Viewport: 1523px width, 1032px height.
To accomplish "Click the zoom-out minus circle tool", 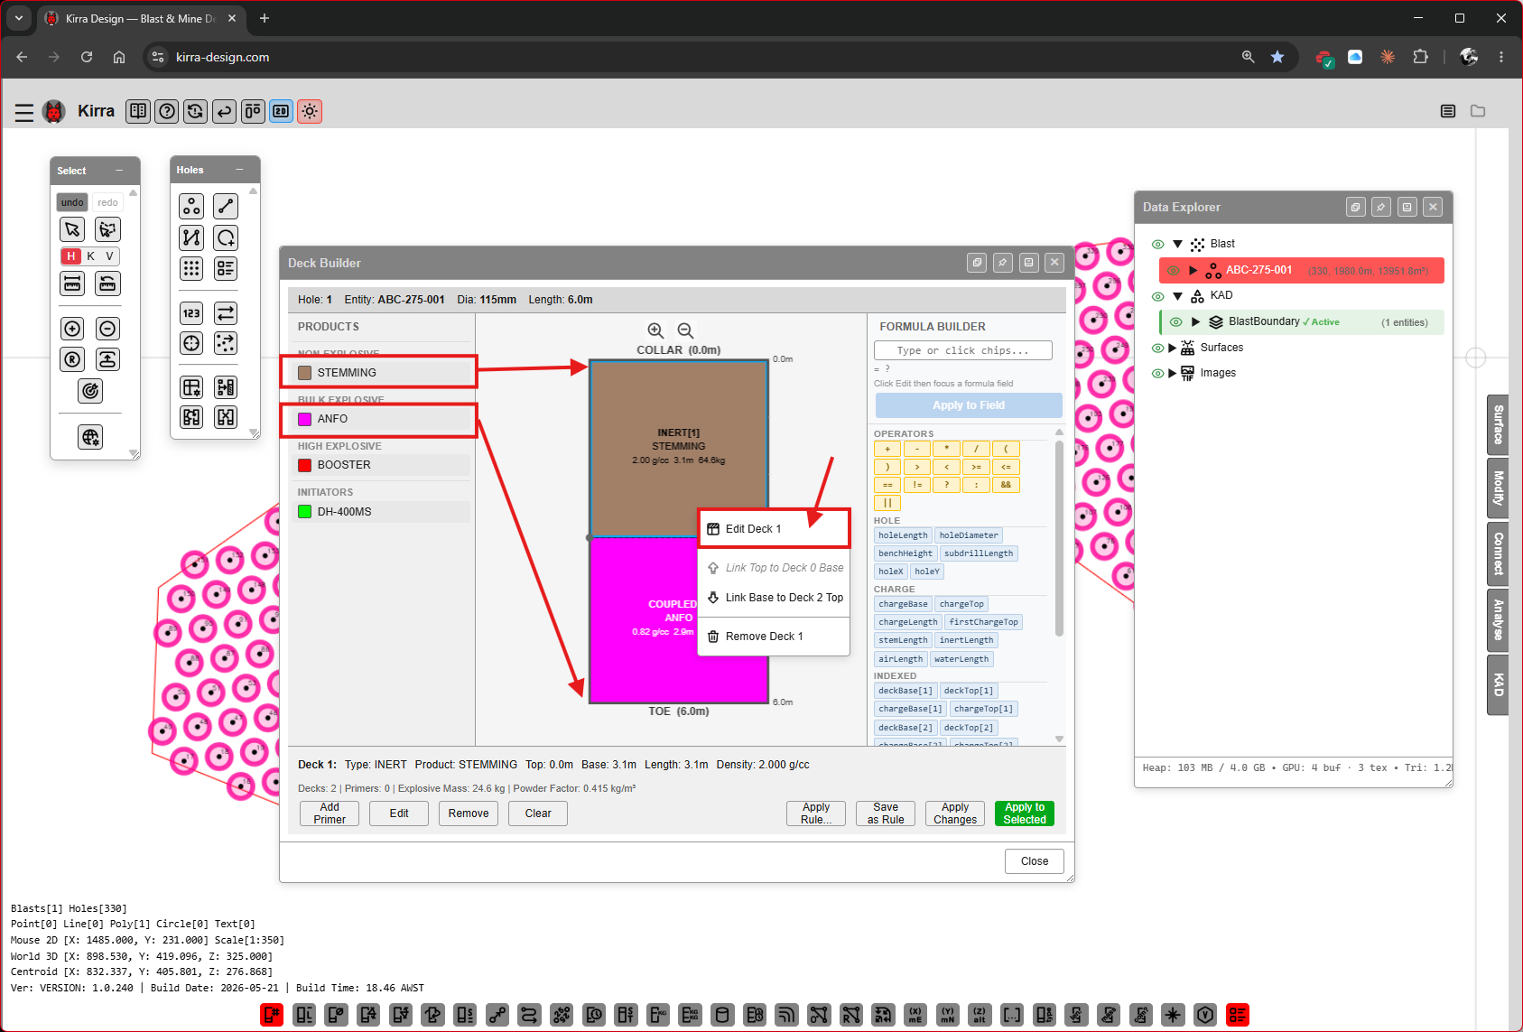I will tap(107, 329).
